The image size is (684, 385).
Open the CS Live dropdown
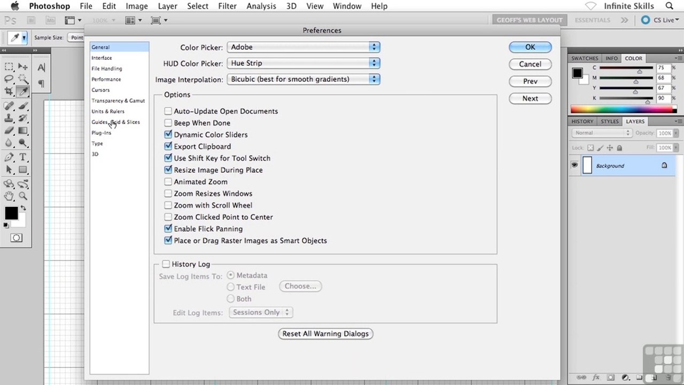pyautogui.click(x=659, y=20)
